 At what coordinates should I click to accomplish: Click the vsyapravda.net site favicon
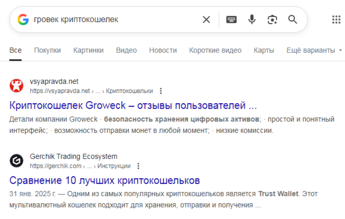(16, 86)
